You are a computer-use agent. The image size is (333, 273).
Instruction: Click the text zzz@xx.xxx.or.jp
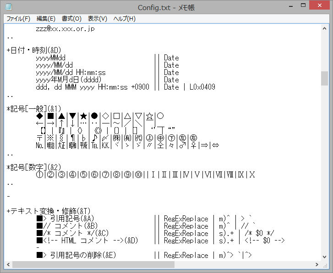65,29
